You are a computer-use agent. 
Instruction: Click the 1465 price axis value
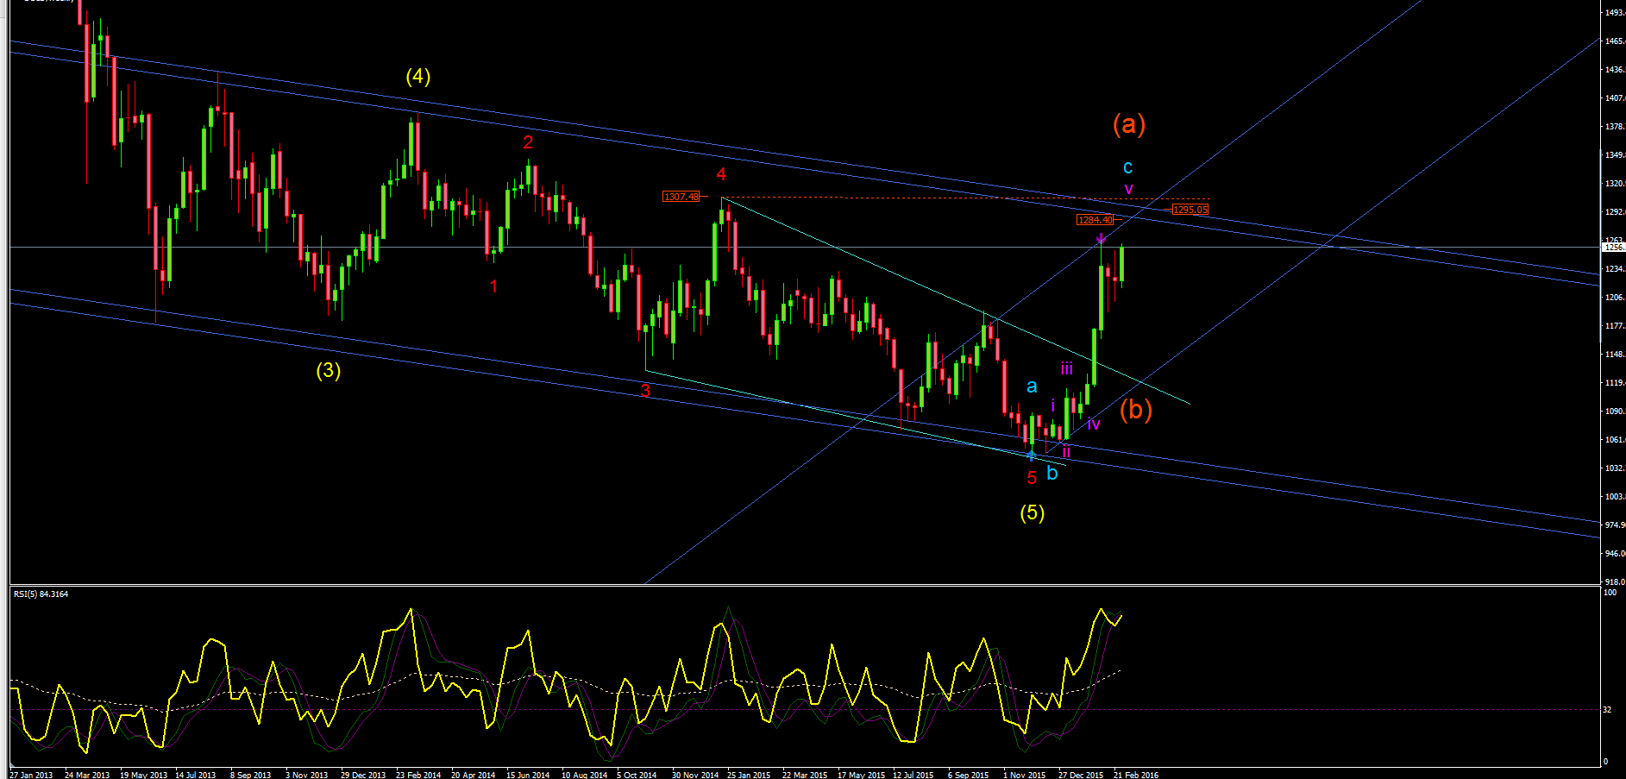(1614, 41)
